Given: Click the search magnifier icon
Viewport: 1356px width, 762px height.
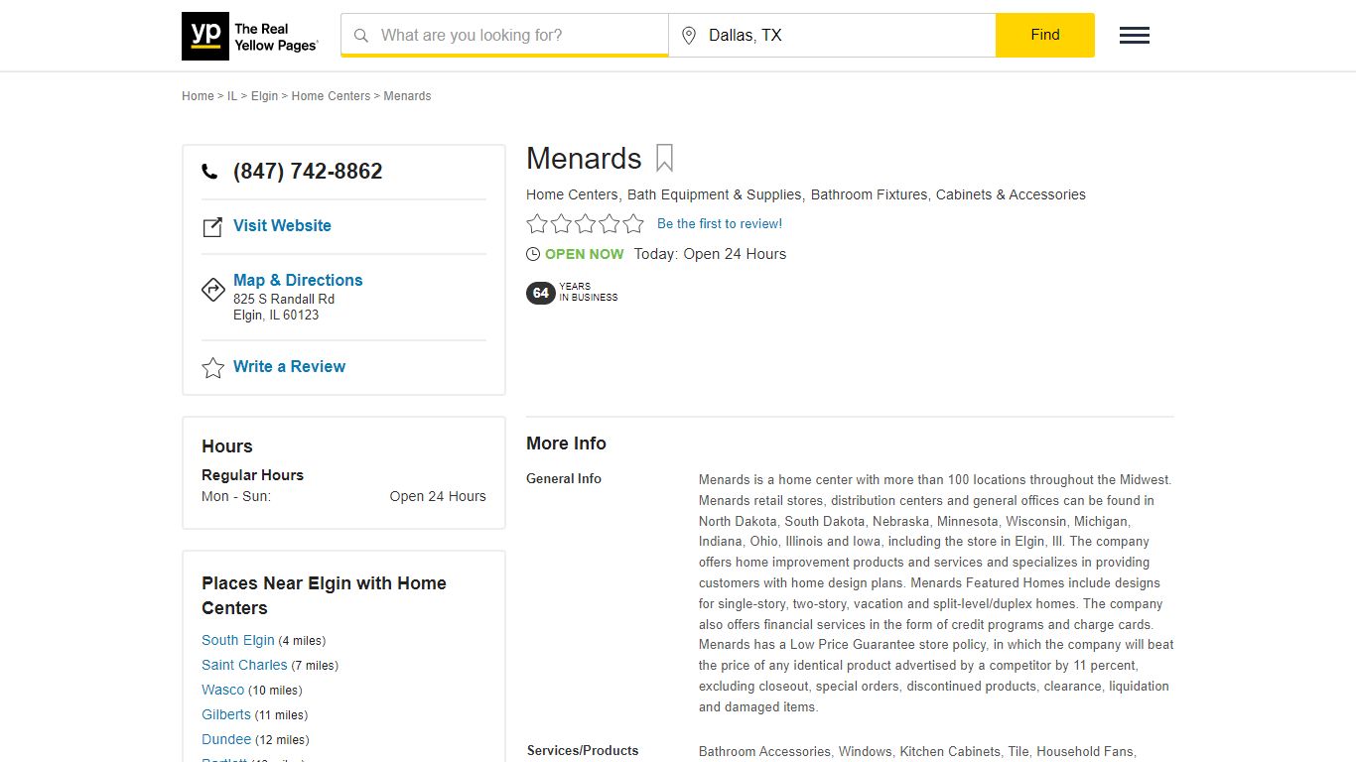Looking at the screenshot, I should tap(361, 36).
